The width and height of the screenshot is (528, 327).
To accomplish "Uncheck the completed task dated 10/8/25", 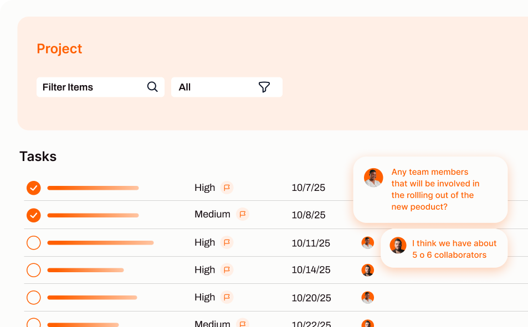I will tap(34, 215).
